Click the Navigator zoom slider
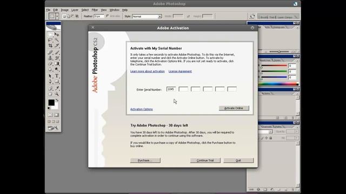This screenshot has height=194, width=346. pos(279,52)
